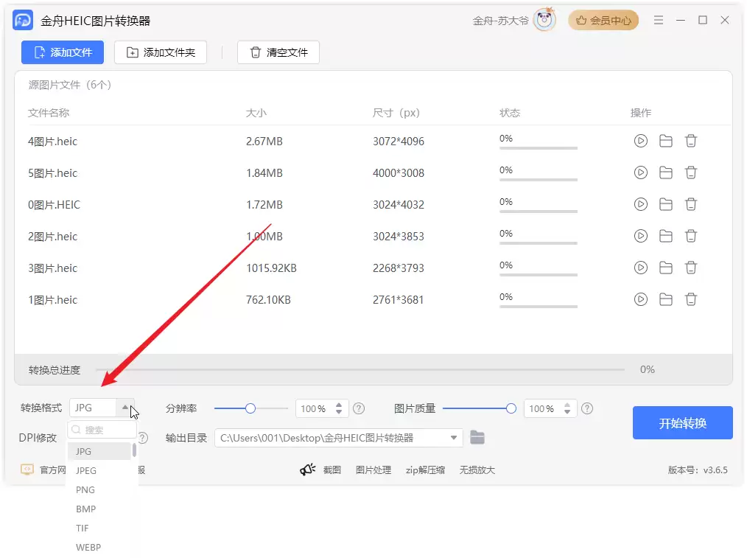This screenshot has width=747, height=558.
Task: Open output folder for 0图片.HEIC
Action: (665, 204)
